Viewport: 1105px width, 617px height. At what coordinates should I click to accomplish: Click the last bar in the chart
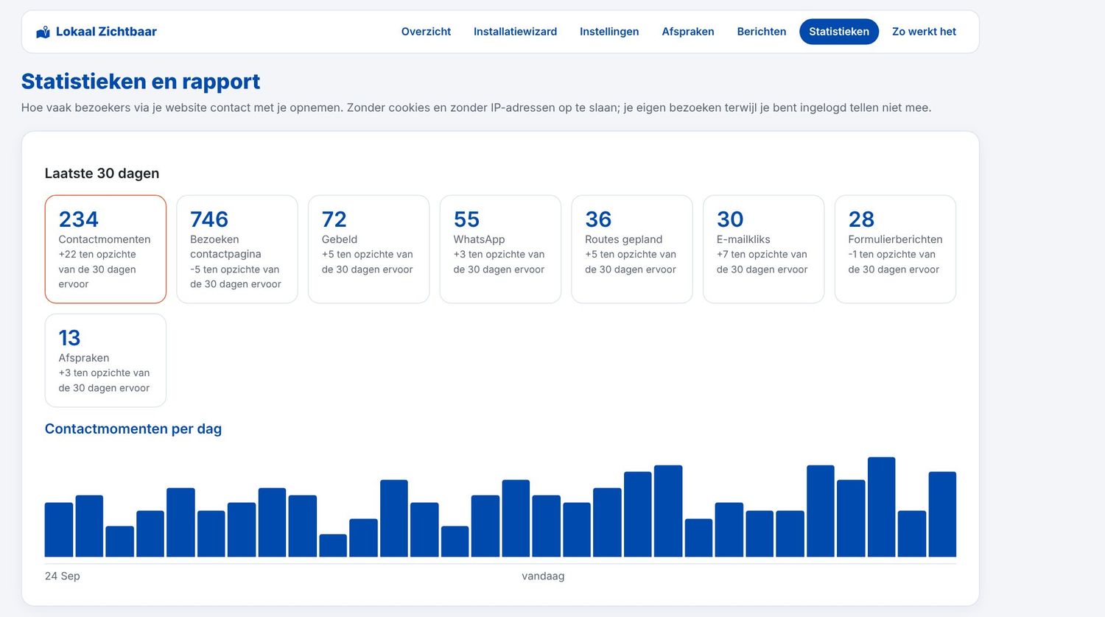pos(942,515)
